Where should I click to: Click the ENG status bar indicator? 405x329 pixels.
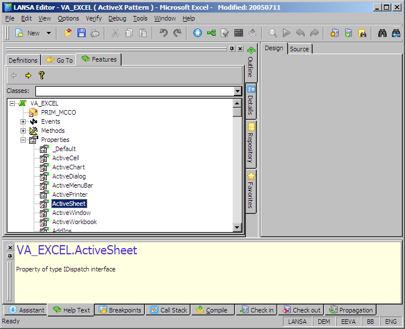[391, 322]
